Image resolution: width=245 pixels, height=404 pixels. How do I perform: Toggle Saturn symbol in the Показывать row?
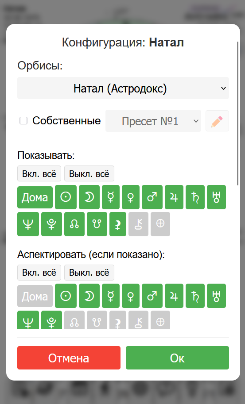195,197
